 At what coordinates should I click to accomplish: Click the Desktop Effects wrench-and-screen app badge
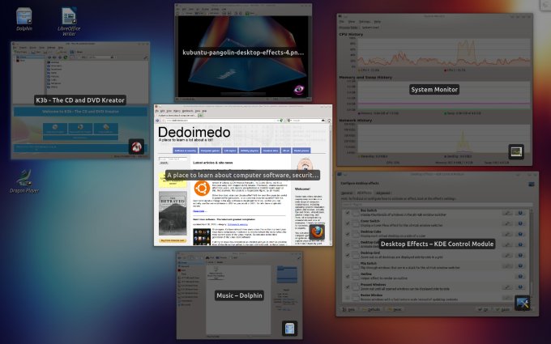point(523,303)
